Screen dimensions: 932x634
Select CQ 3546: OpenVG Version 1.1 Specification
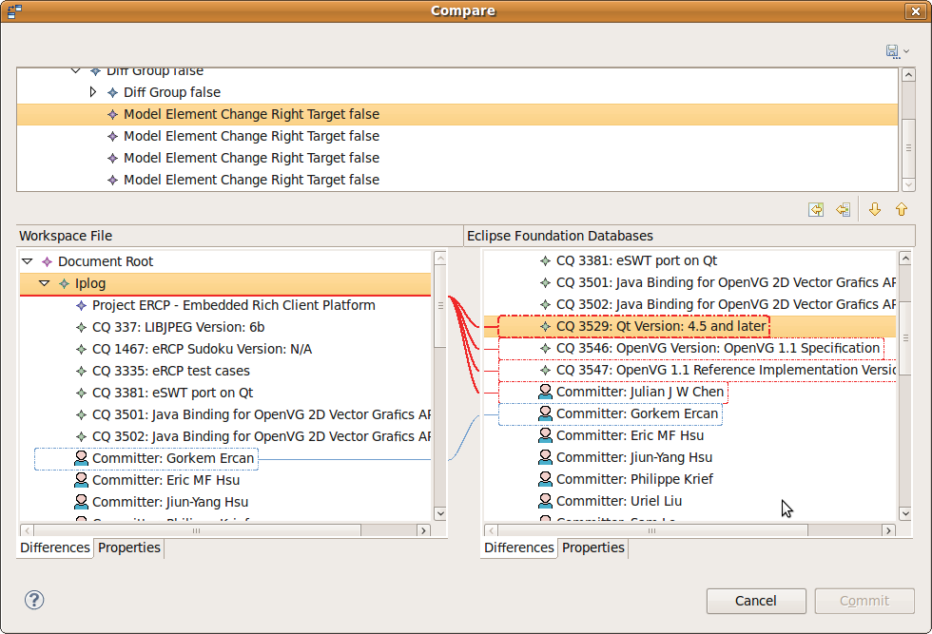click(x=718, y=348)
